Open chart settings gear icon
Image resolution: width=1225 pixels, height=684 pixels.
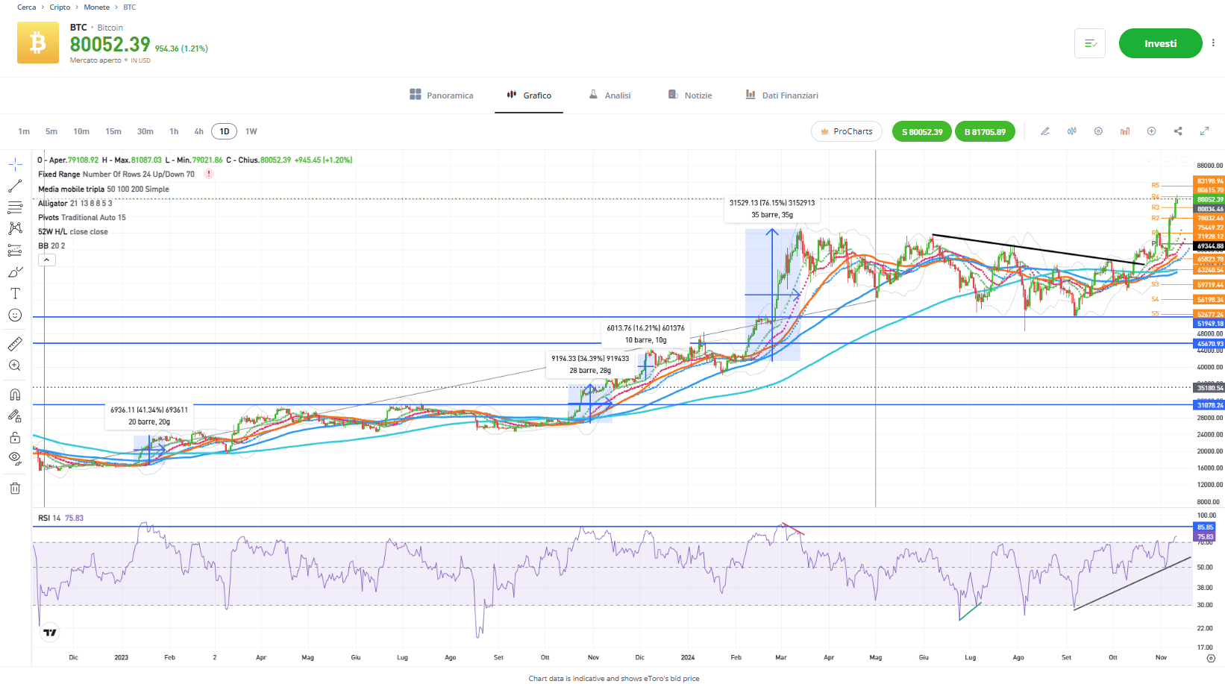(x=1098, y=131)
